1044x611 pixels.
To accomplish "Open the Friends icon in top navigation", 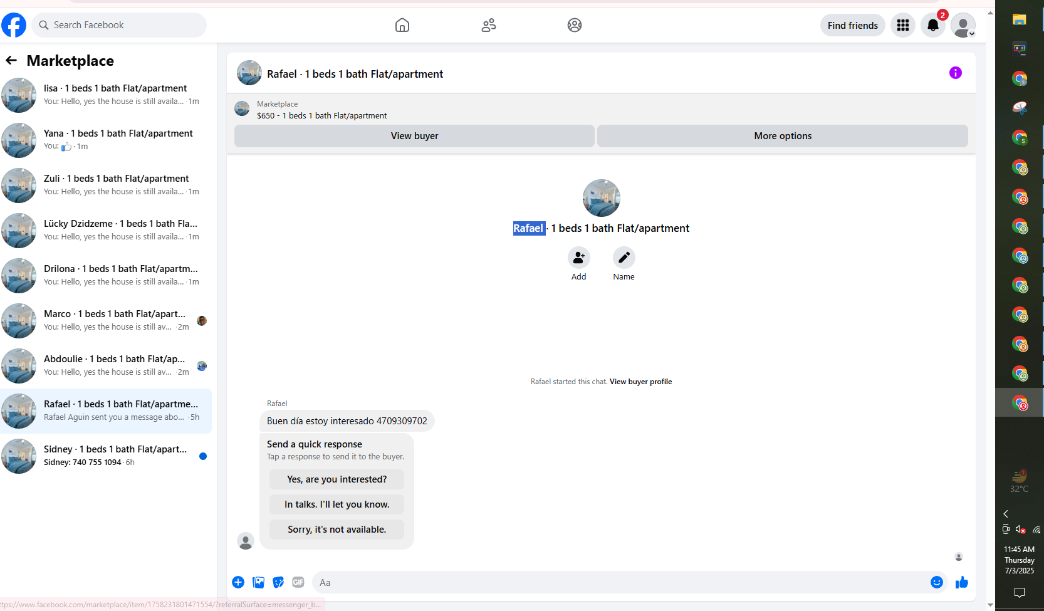I will click(489, 25).
